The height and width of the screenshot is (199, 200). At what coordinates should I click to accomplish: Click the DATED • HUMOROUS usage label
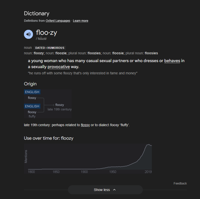tap(50, 48)
